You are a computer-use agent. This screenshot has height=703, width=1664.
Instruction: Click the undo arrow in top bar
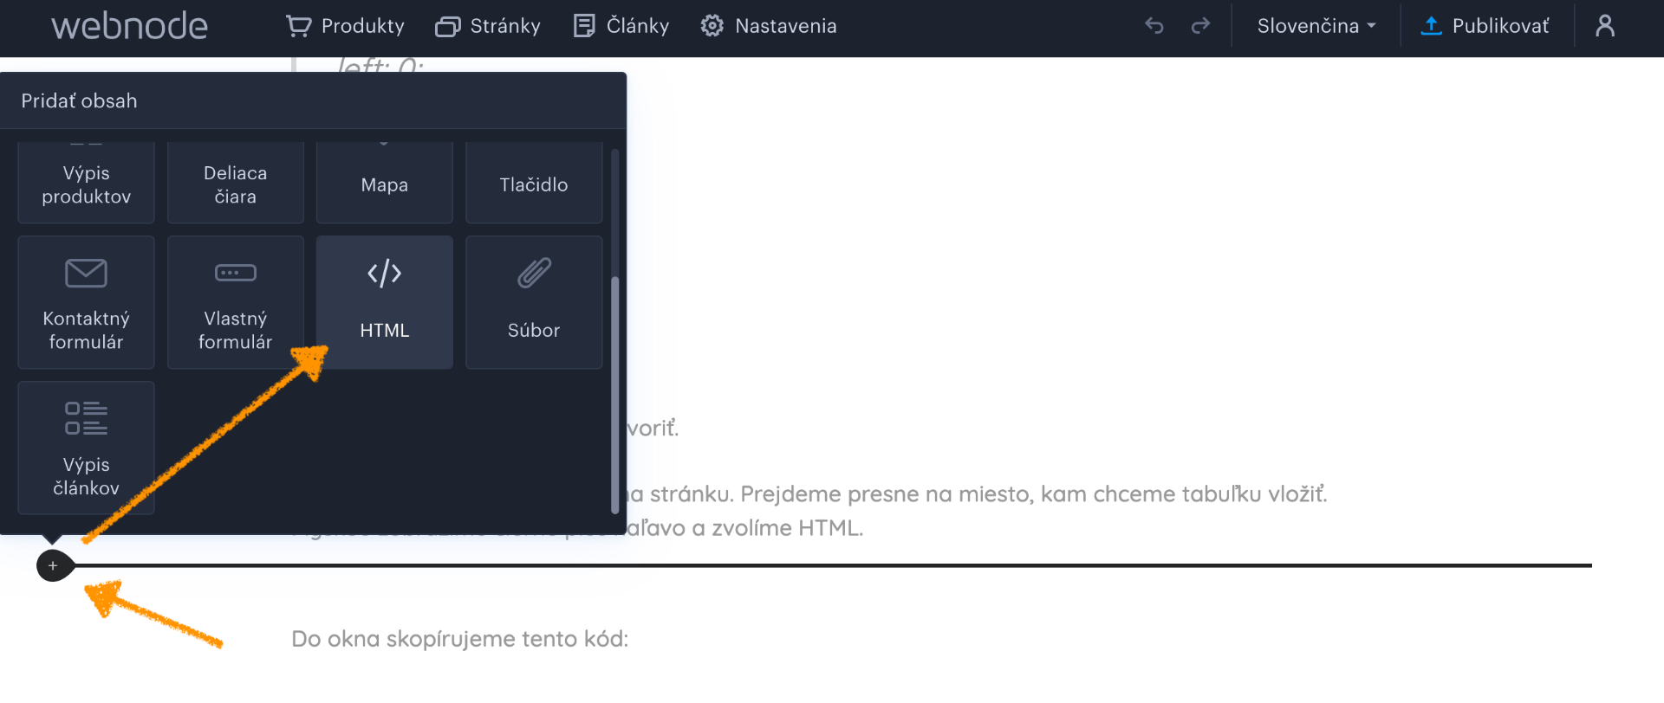[1154, 26]
